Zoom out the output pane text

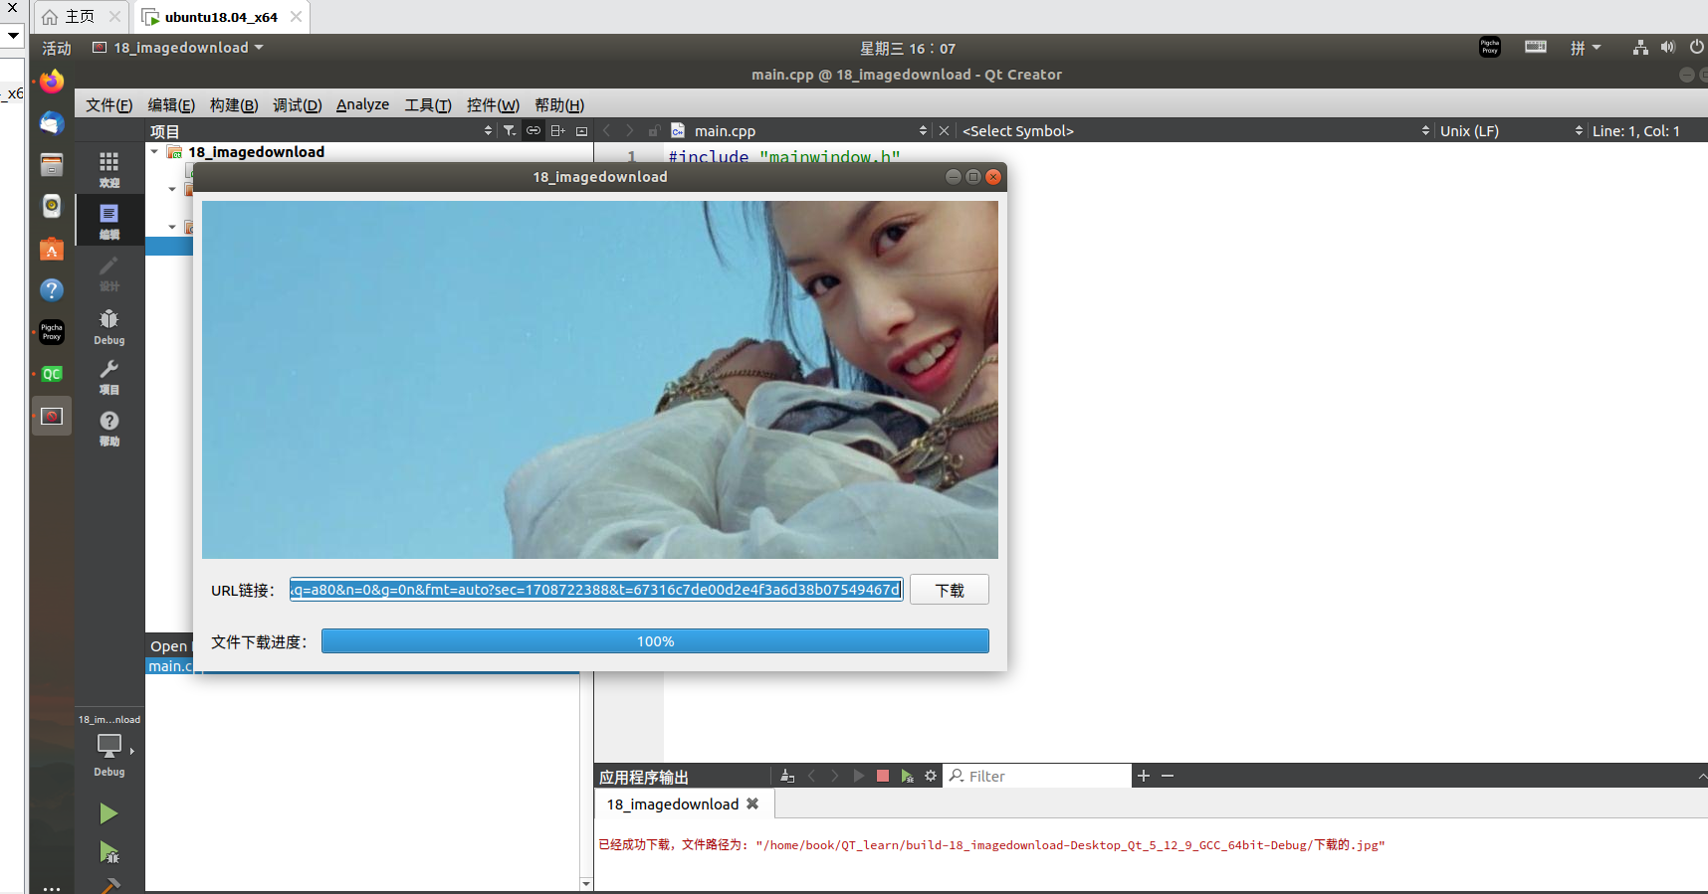[1168, 776]
